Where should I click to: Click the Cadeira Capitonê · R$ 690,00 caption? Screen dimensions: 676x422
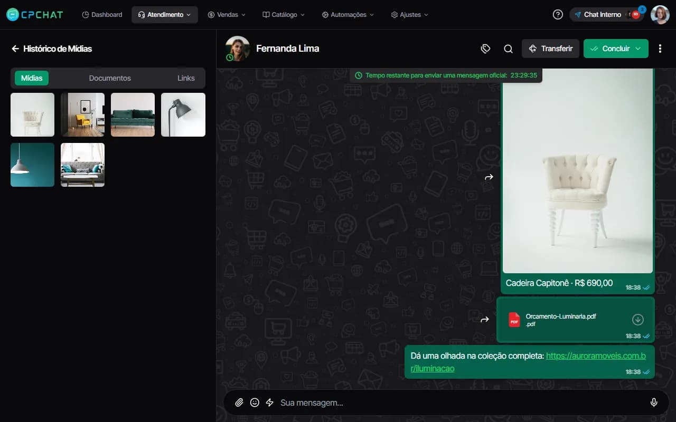559,283
